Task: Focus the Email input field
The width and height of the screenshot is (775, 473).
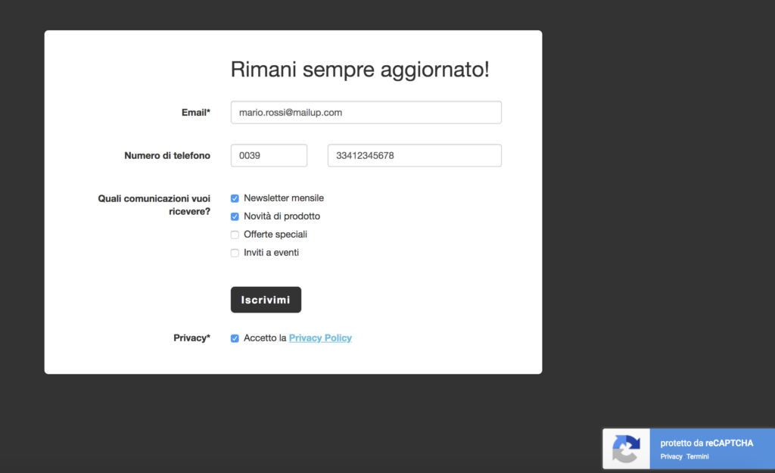Action: 366,113
